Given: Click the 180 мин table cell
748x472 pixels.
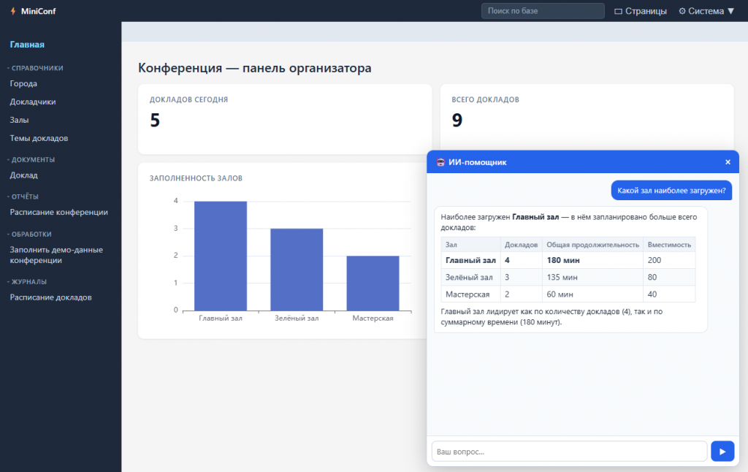Looking at the screenshot, I should coord(592,260).
